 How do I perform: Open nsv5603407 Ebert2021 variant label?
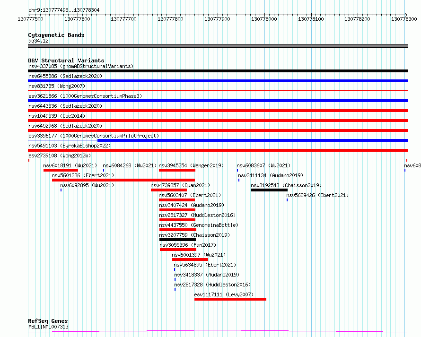click(x=190, y=195)
